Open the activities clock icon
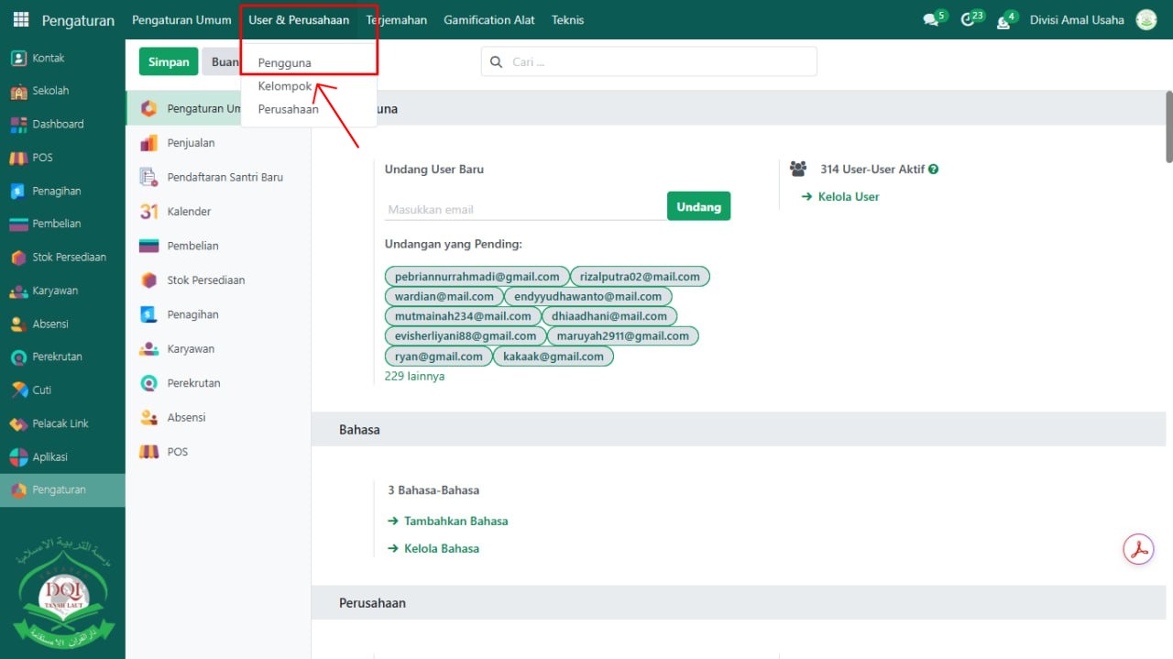The width and height of the screenshot is (1173, 659). coord(968,20)
